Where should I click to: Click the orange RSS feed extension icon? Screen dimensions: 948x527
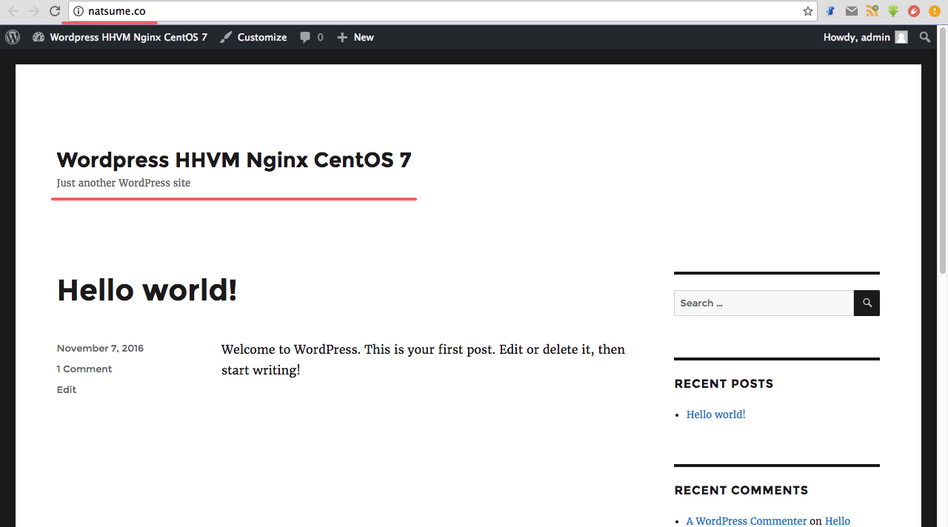pyautogui.click(x=872, y=11)
